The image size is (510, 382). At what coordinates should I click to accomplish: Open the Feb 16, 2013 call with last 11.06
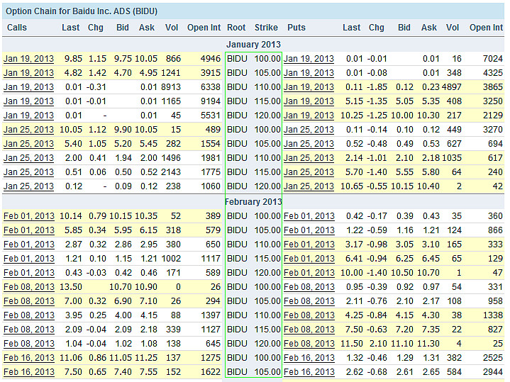(x=29, y=358)
